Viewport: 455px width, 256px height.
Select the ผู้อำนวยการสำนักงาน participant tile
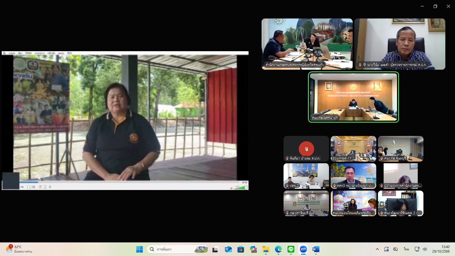[x=401, y=176]
